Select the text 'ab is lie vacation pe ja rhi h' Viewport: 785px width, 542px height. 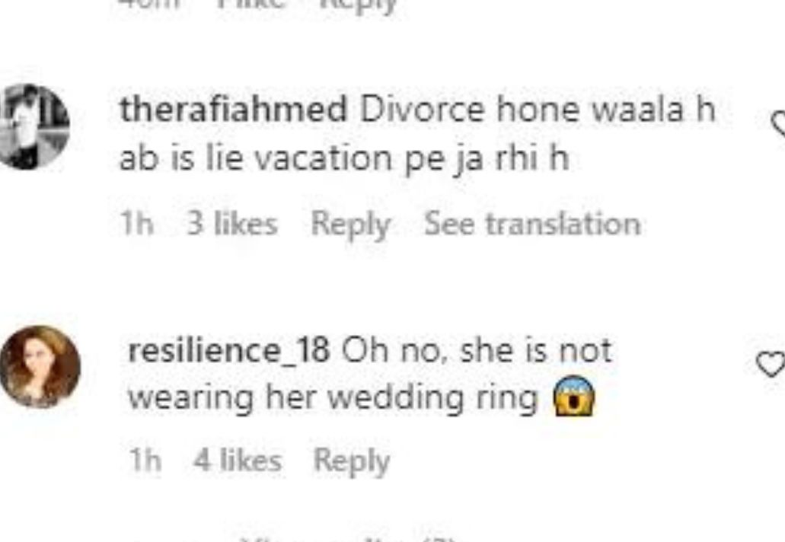(x=344, y=159)
